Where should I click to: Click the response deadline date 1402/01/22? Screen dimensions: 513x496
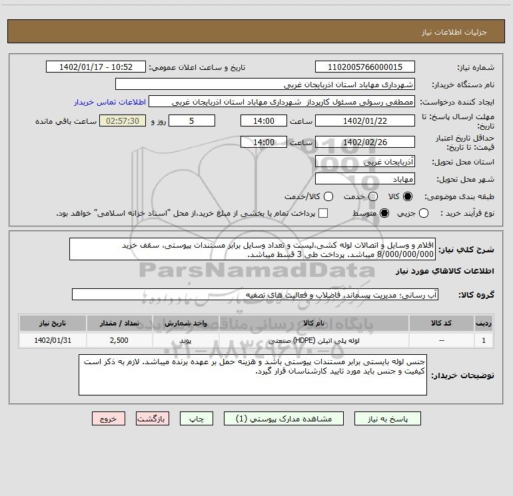coord(365,121)
